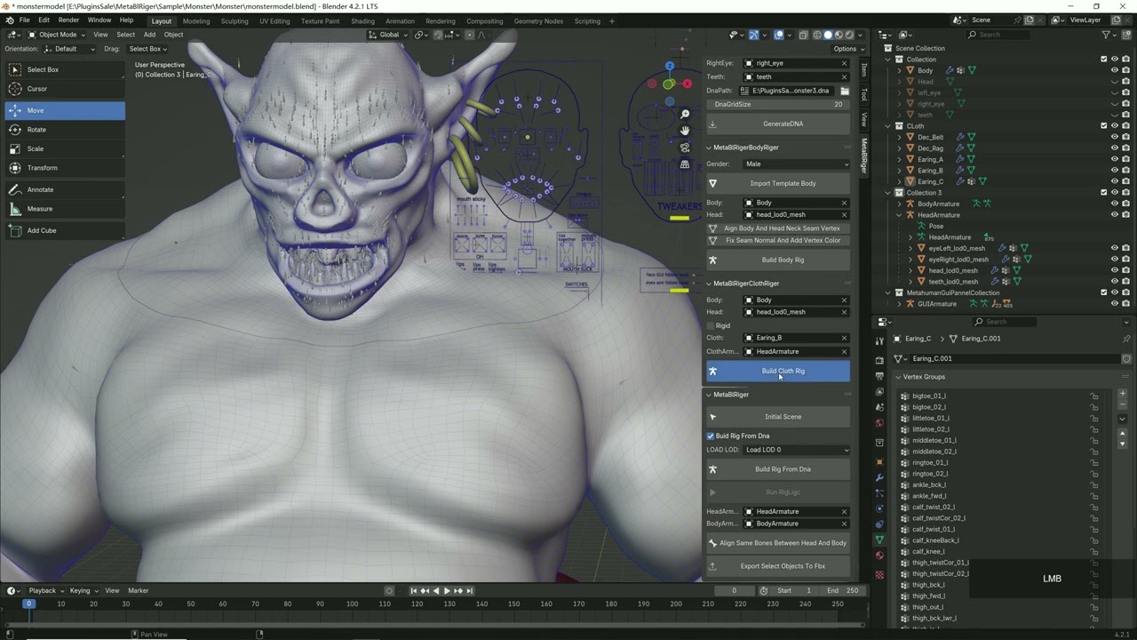Viewport: 1137px width, 640px height.
Task: Open World properties tab icon
Action: [879, 423]
